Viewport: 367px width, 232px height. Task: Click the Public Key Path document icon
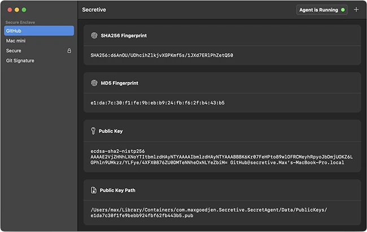[94, 190]
